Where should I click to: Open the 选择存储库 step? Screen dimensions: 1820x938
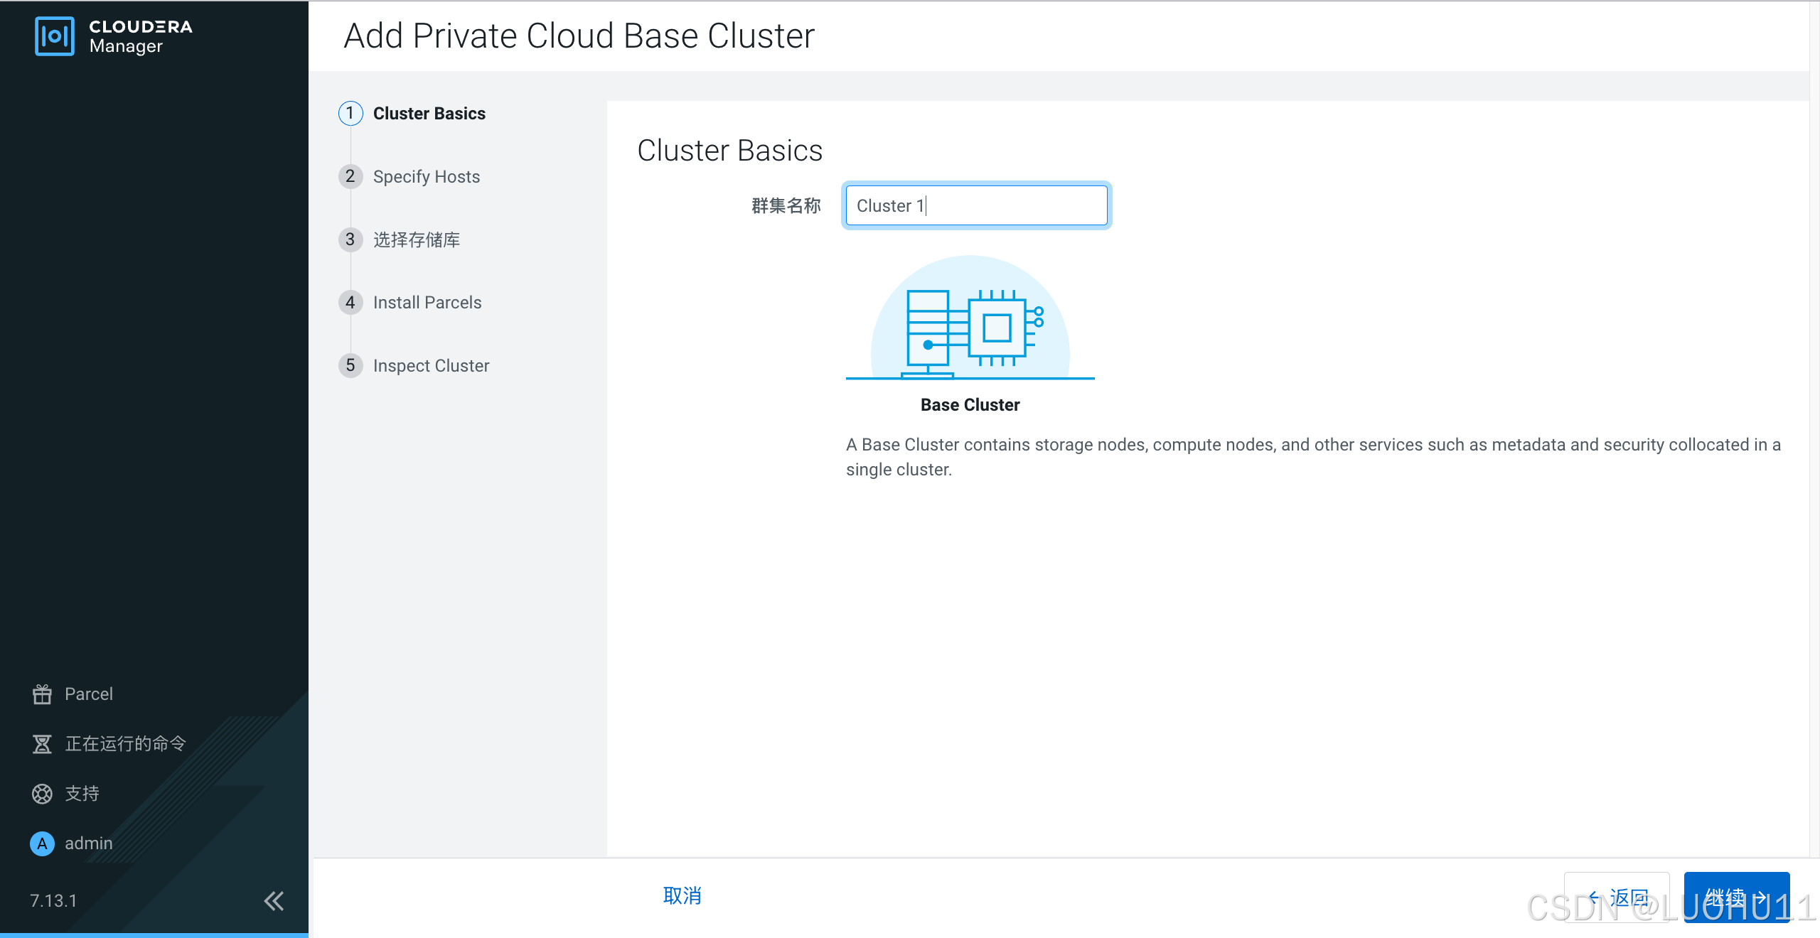[x=417, y=240]
